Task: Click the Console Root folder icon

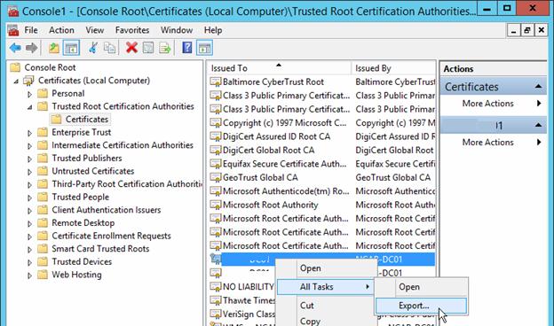Action: pos(15,67)
